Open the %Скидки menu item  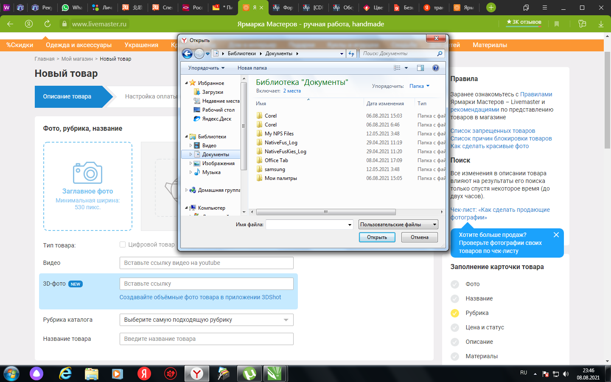point(20,45)
